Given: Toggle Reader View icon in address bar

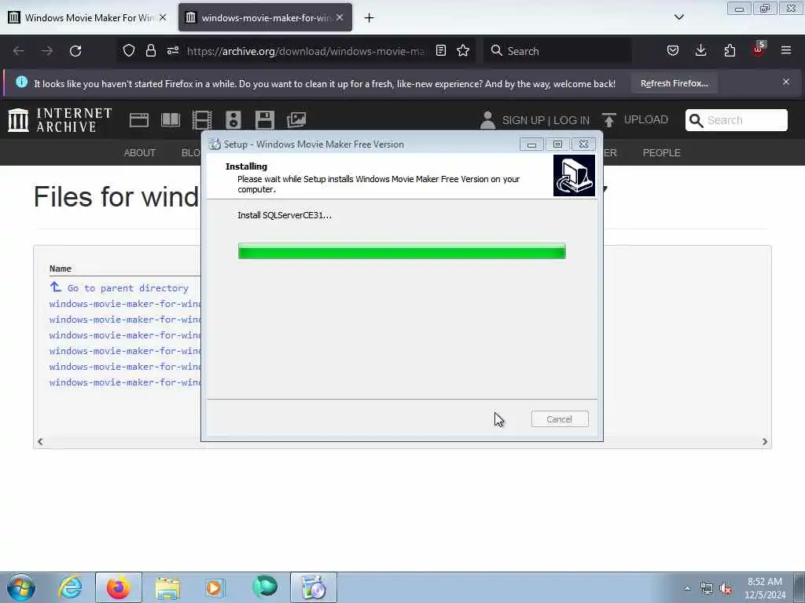Looking at the screenshot, I should click(x=440, y=51).
